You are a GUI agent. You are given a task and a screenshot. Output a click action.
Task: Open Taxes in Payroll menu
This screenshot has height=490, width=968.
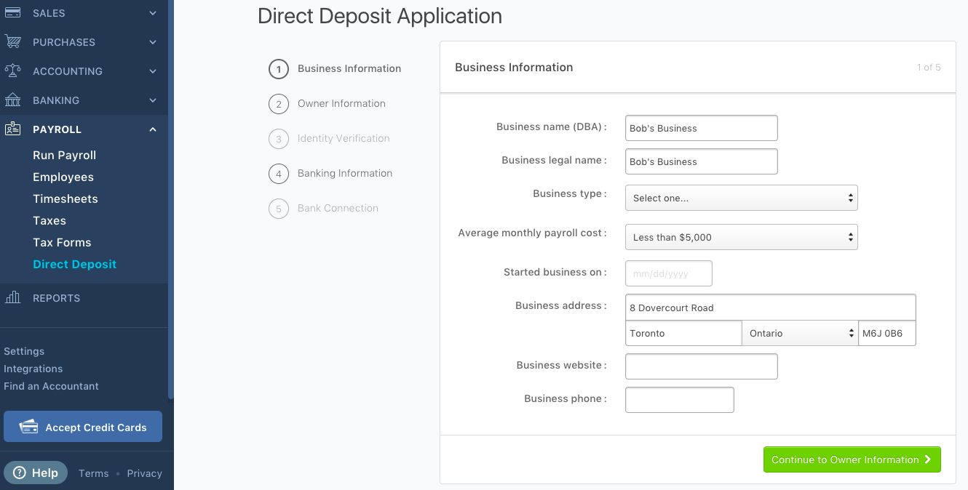pos(49,220)
